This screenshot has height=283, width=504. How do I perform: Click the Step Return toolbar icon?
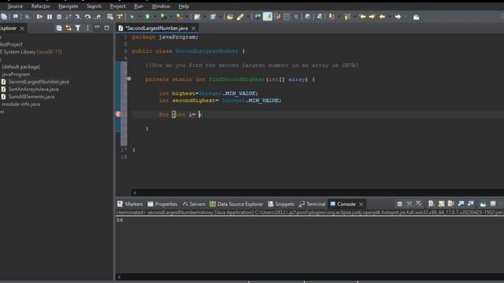click(98, 17)
